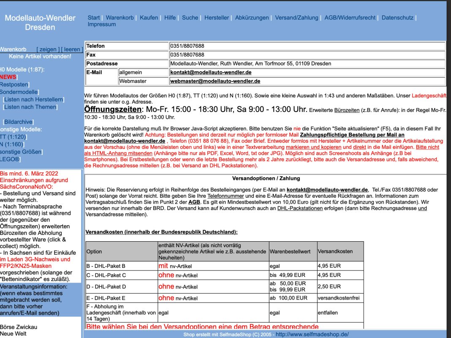
Task: Select the TT (1:120) models category
Action: click(13, 137)
